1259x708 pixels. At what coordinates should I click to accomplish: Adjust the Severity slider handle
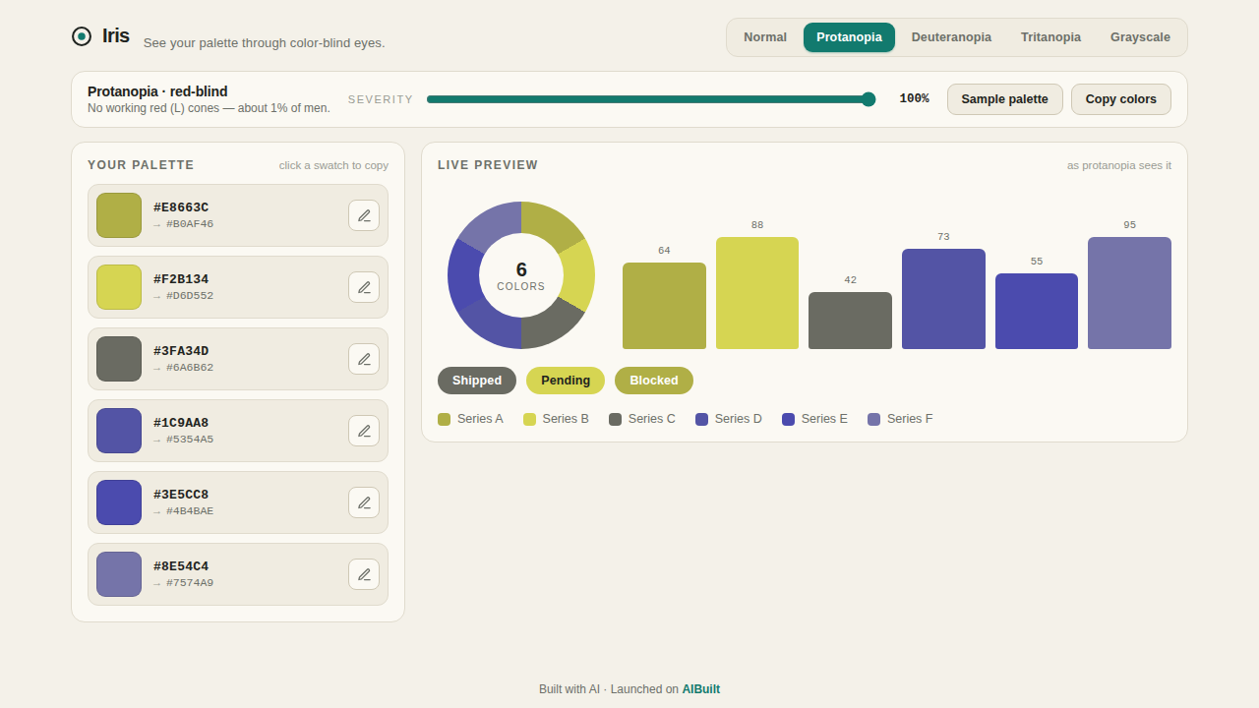pos(869,99)
